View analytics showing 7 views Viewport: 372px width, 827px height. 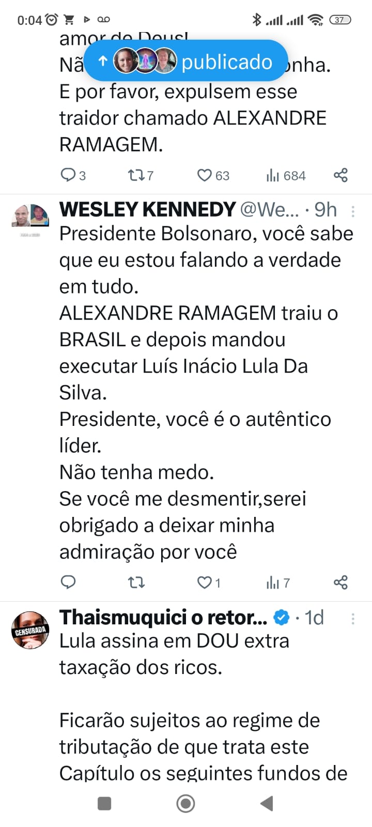click(x=278, y=583)
